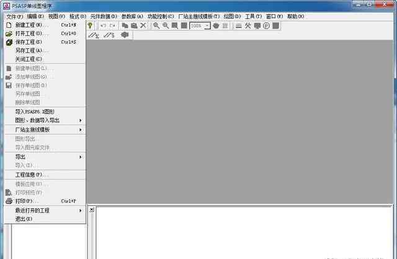
Task: Click the Undo arrow toolbar icon
Action: pos(104,25)
